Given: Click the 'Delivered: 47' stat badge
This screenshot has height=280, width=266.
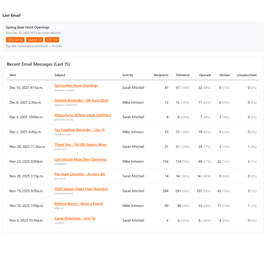Looking at the screenshot, I should 15,40.
